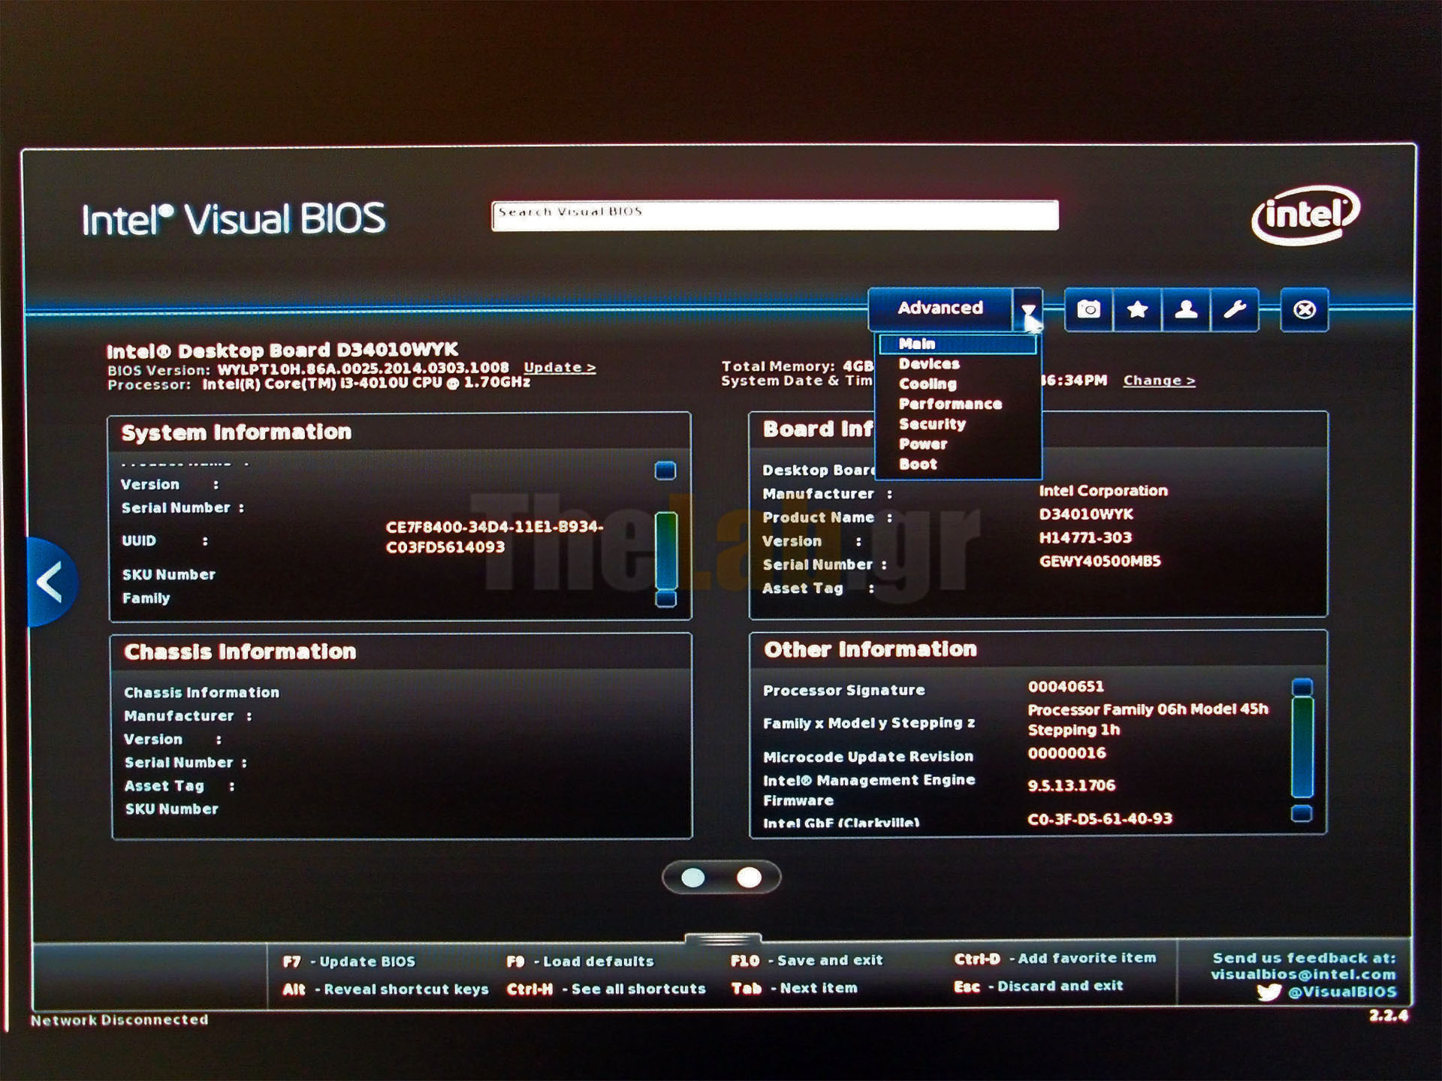This screenshot has width=1442, height=1081.
Task: Click the Update link beside BIOS version
Action: 560,368
